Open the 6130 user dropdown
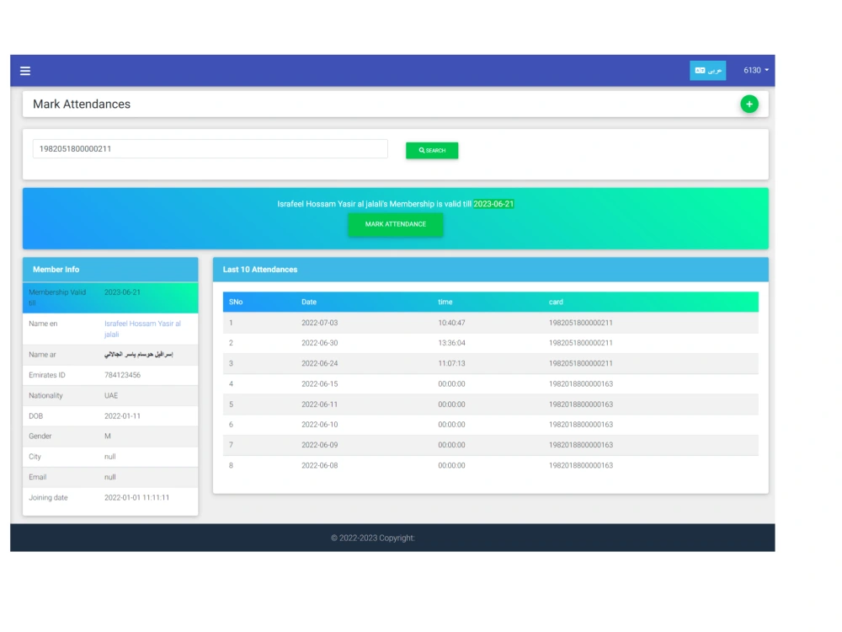Image resolution: width=842 pixels, height=632 pixels. (756, 71)
